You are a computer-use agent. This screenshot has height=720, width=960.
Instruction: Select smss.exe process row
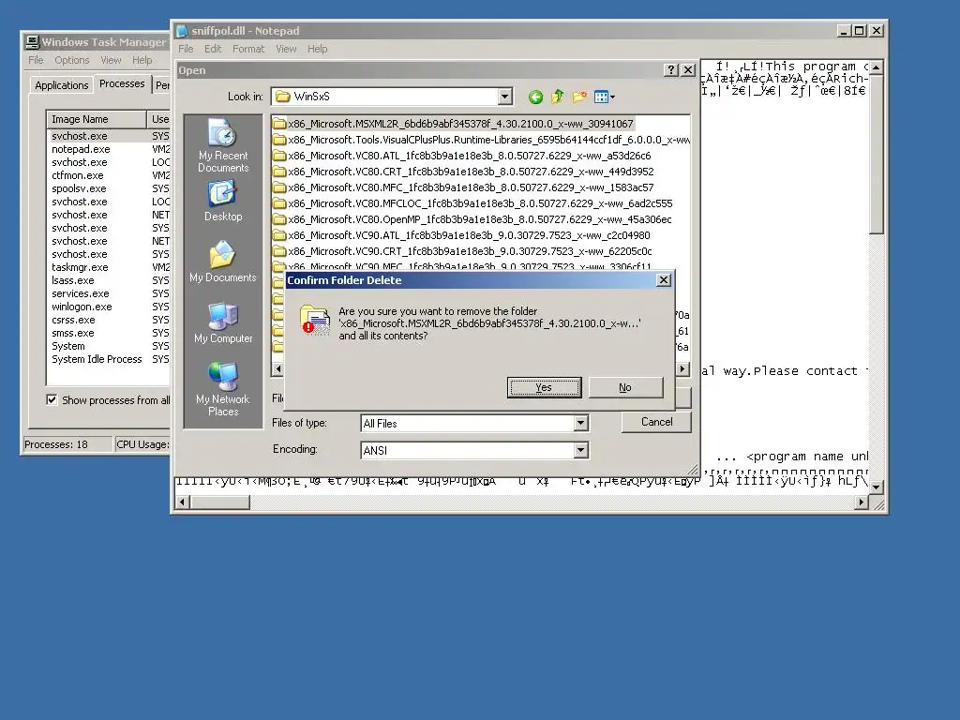tap(111, 333)
